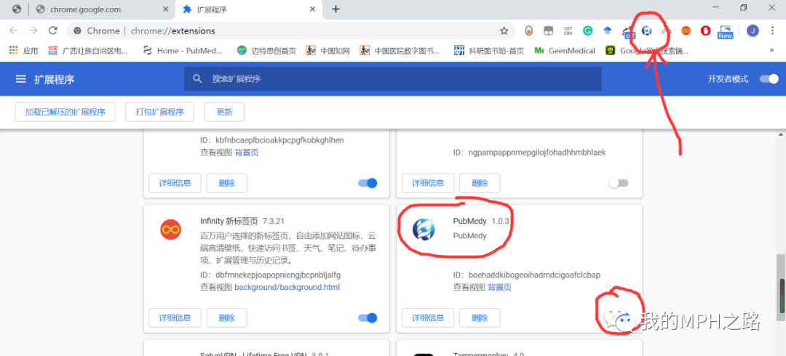The height and width of the screenshot is (356, 786).
Task: Click the GET CRX extension icon
Action: 568,31
